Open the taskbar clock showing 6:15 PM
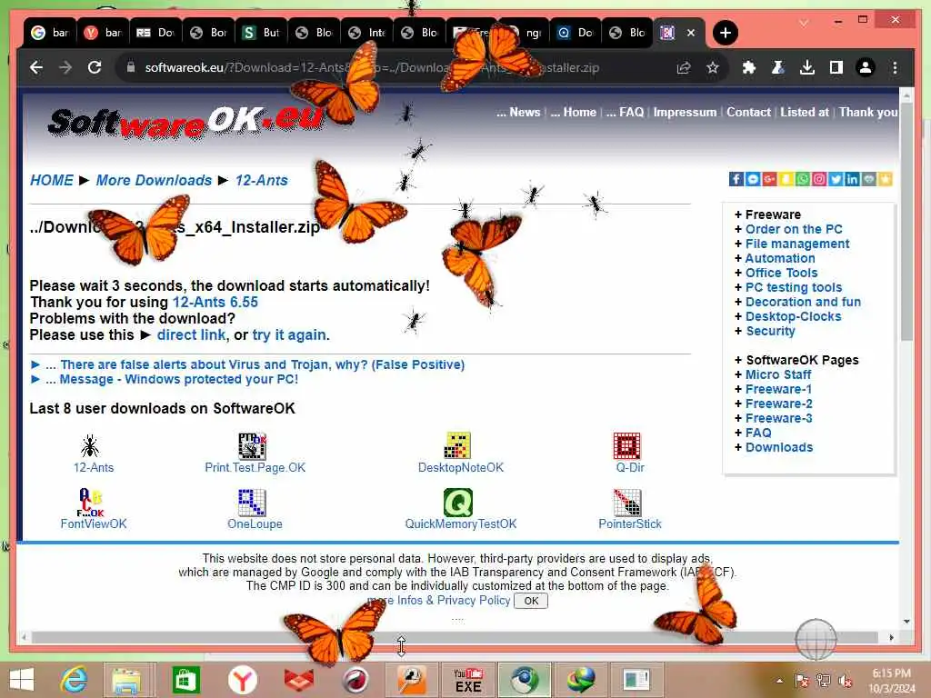The height and width of the screenshot is (698, 931). click(891, 681)
